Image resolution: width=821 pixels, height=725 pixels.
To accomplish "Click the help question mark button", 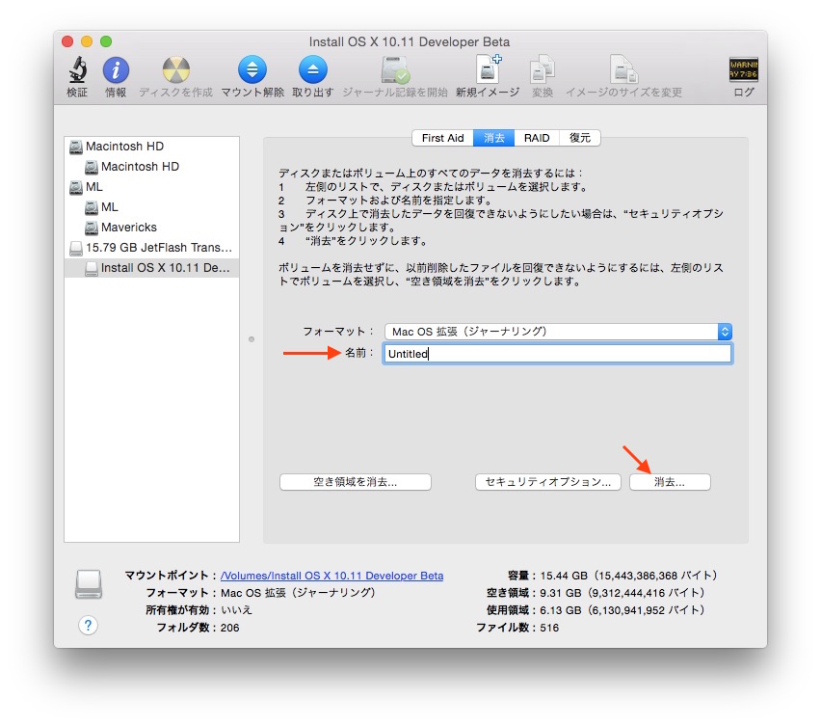I will pyautogui.click(x=88, y=625).
